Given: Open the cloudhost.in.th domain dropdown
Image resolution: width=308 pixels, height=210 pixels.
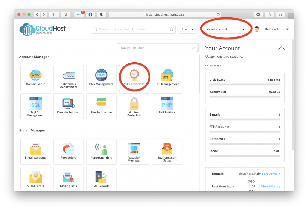Looking at the screenshot, I should (x=226, y=29).
